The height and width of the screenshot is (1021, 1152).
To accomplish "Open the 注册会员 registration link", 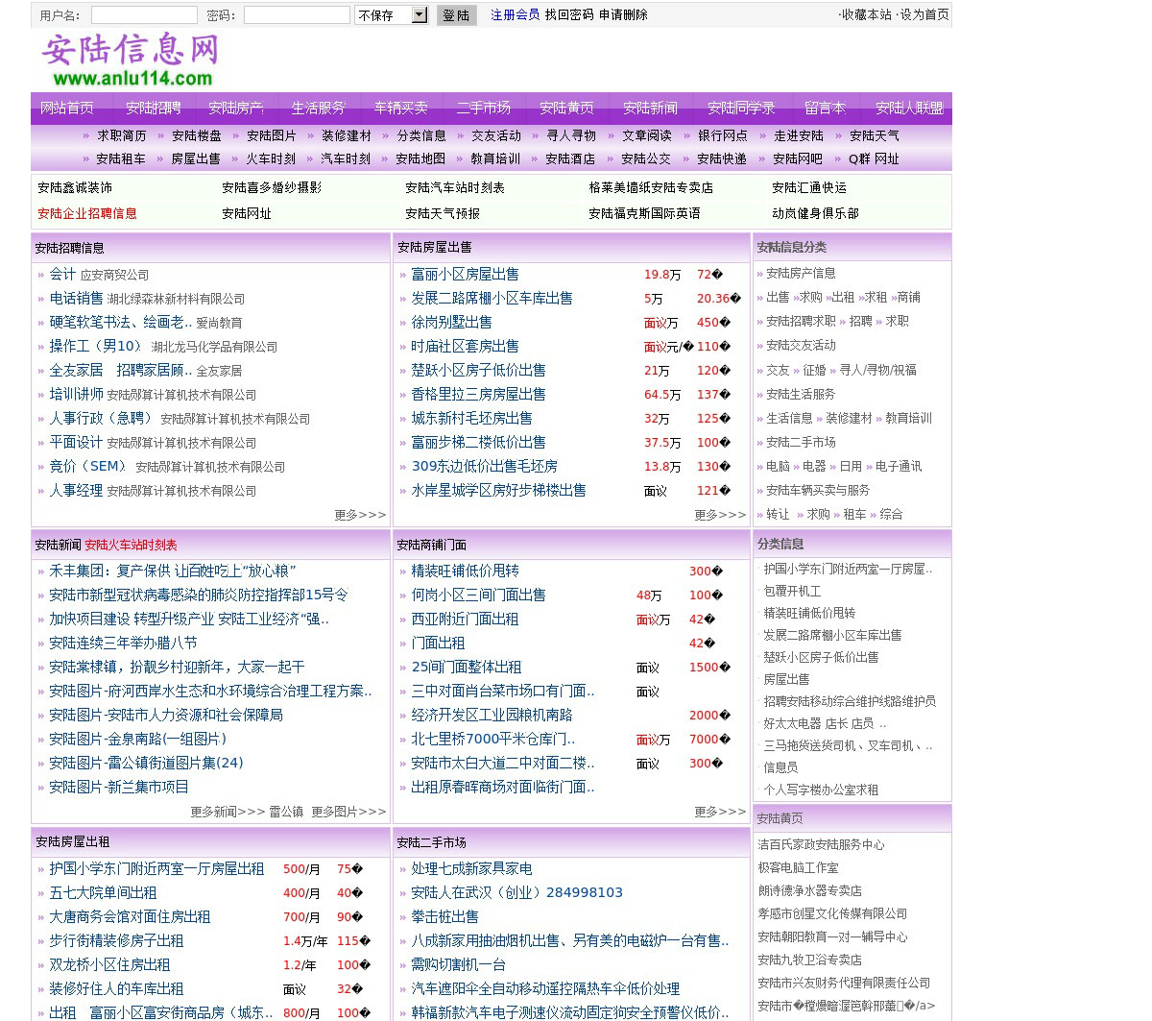I will (515, 15).
